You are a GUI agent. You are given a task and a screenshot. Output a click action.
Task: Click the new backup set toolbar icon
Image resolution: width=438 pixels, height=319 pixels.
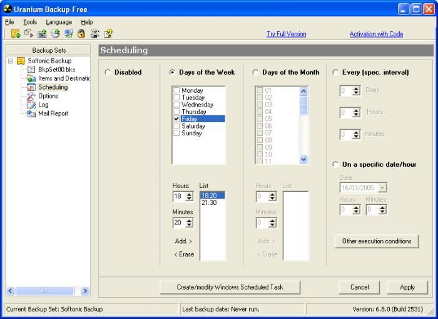(x=16, y=34)
